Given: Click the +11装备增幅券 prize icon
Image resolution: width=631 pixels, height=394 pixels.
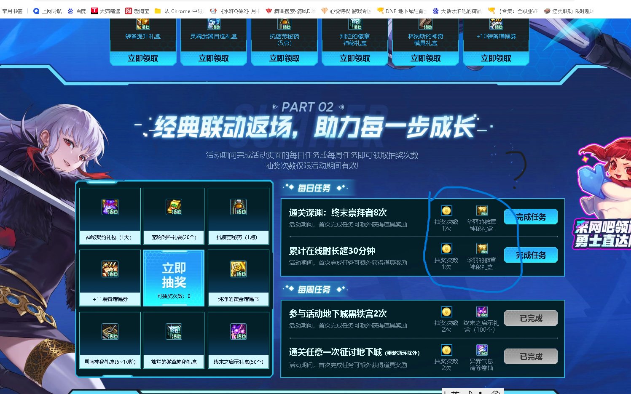Looking at the screenshot, I should pyautogui.click(x=110, y=269).
